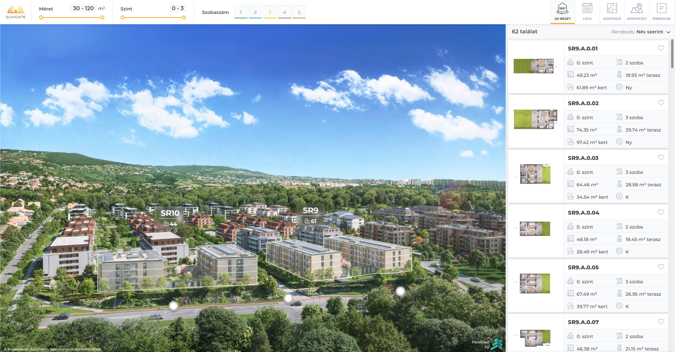Toggle the 5-room filter
The image size is (675, 352).
coord(299,12)
